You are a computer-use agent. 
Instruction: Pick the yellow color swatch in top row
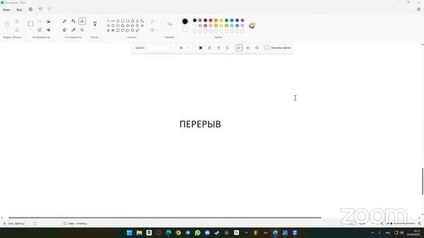[x=221, y=20]
